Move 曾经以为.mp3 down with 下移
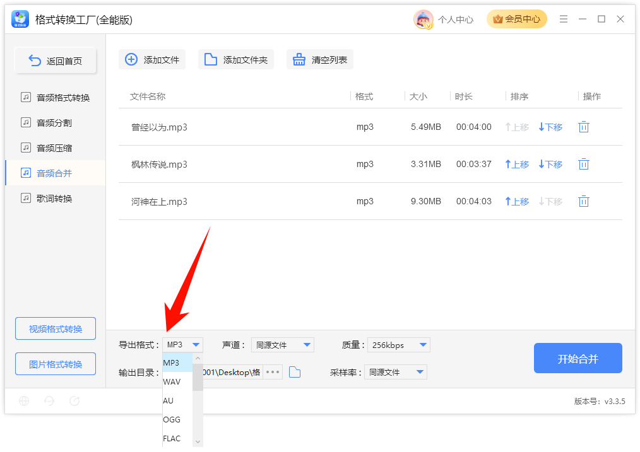 [550, 127]
